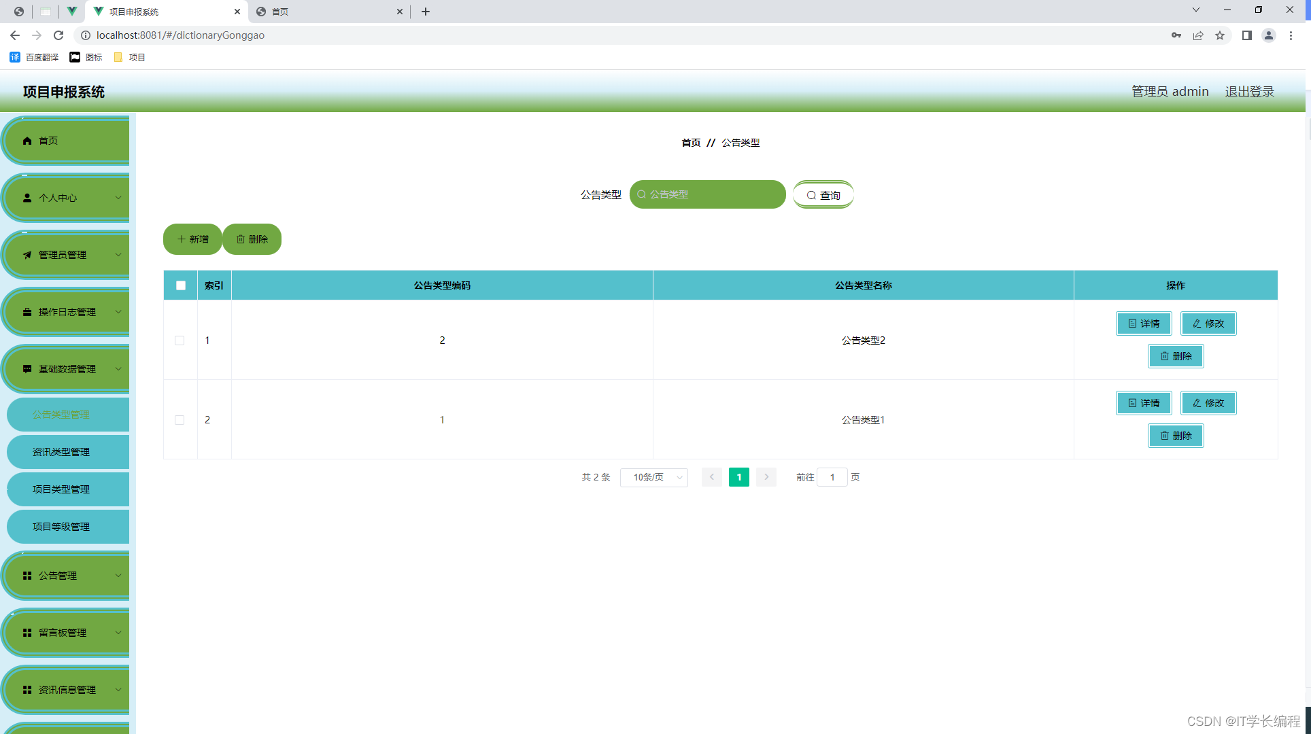
Task: Open the saved passwords key icon
Action: coord(1176,35)
